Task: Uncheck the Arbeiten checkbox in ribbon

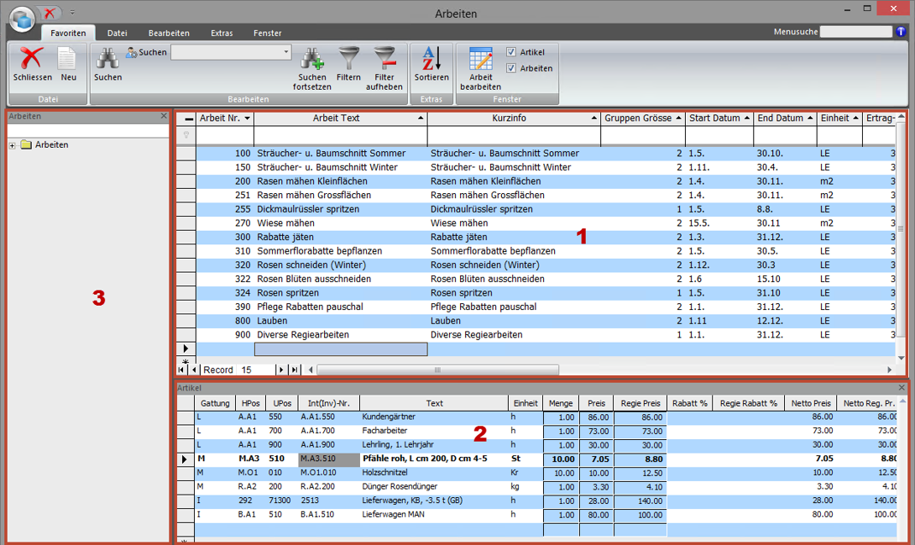Action: coord(511,69)
